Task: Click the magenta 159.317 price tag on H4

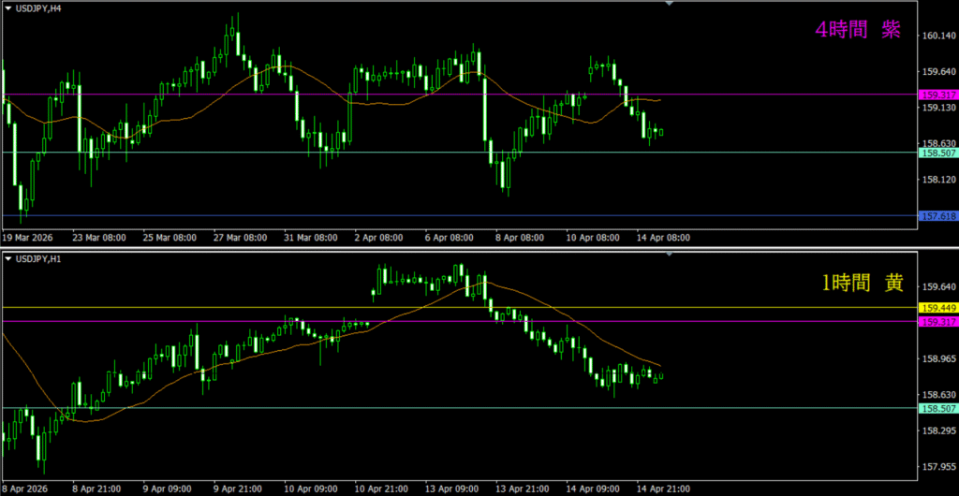Action: [x=937, y=95]
